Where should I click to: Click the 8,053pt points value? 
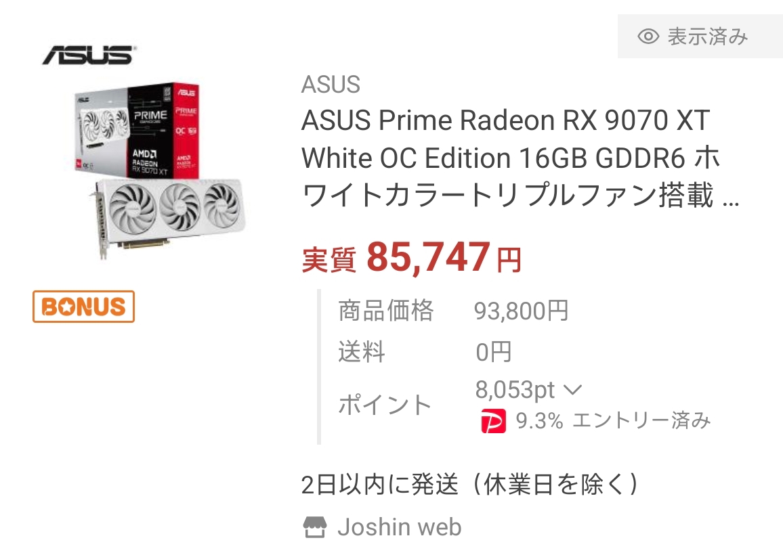pyautogui.click(x=515, y=390)
